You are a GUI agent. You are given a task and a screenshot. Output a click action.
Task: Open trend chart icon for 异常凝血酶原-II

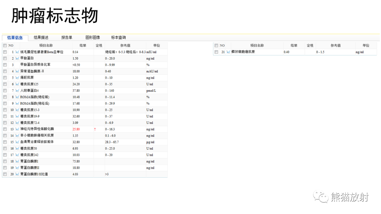pos(17,71)
